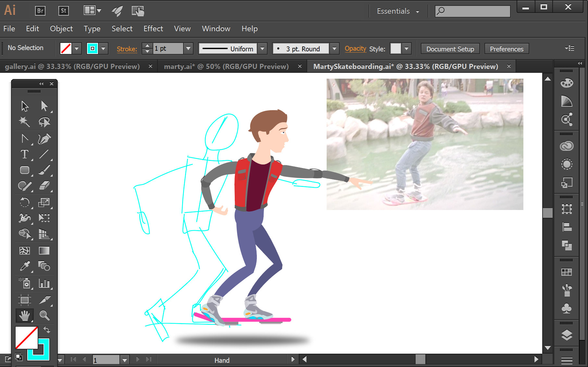Swap fill and stroke colors
Viewport: 588px width, 367px height.
47,330
